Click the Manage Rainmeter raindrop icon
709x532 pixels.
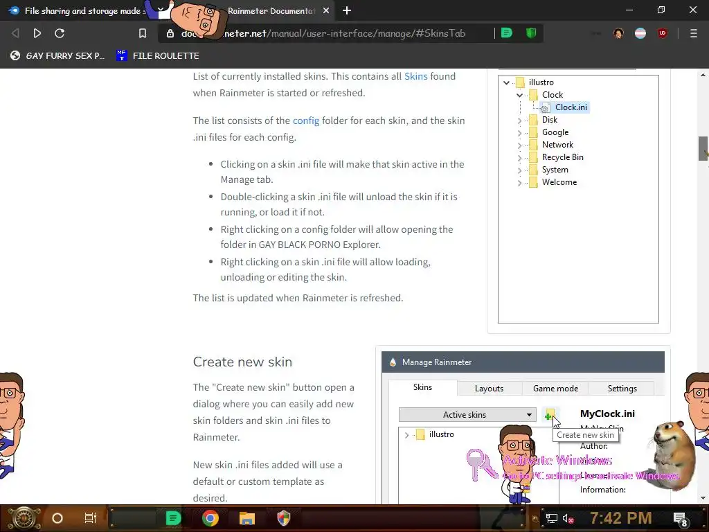[x=393, y=362]
